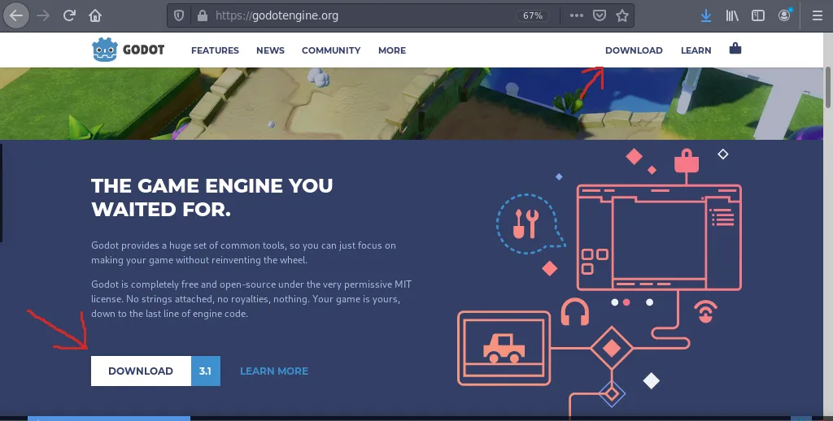Open the FEATURES nav item
This screenshot has height=421, width=833.
[215, 50]
